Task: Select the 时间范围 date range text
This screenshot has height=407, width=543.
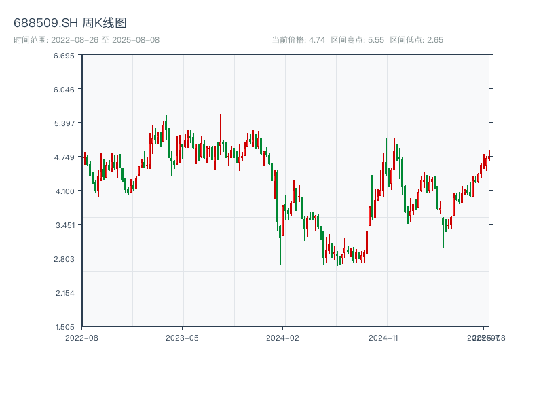Action: coord(87,40)
